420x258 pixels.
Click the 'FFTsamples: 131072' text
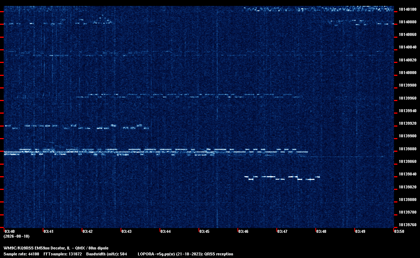(63, 254)
